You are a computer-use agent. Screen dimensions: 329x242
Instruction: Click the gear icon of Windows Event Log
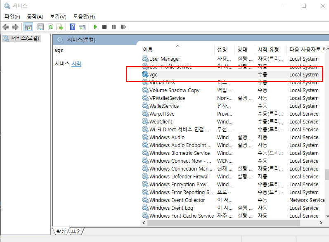145,208
